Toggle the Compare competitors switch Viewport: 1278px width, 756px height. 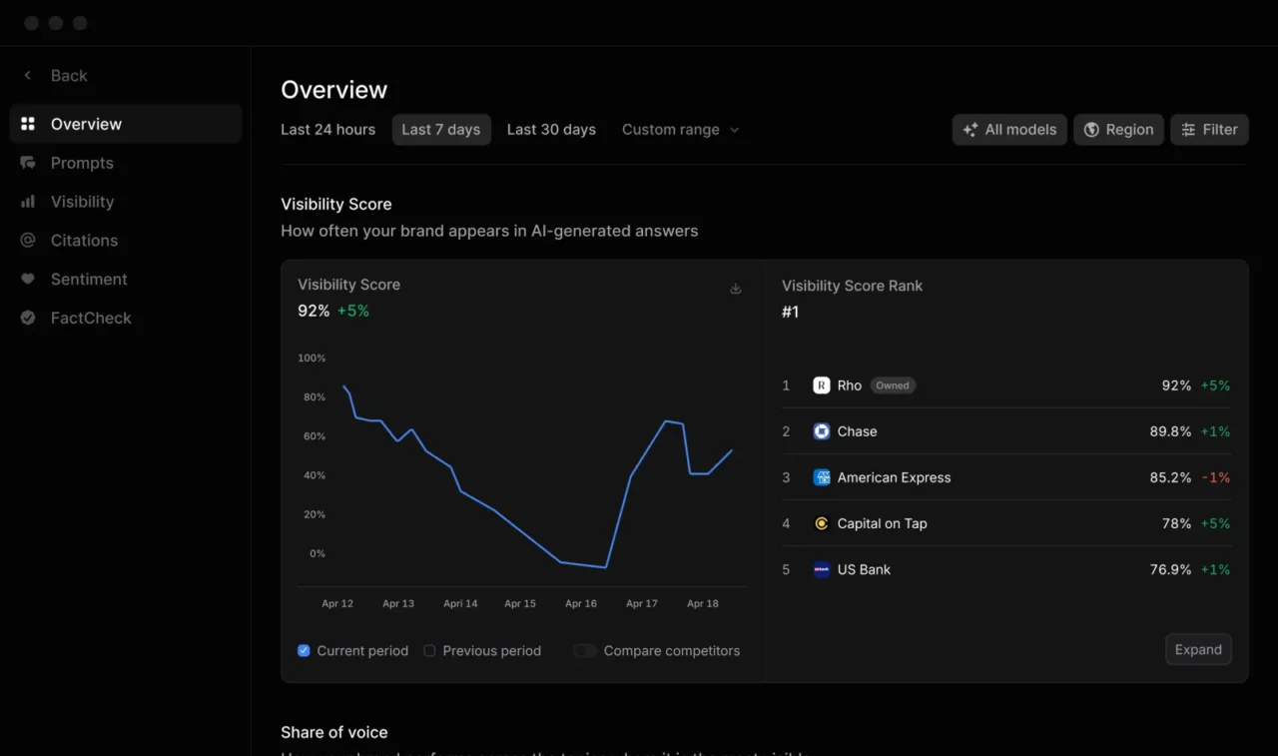pyautogui.click(x=585, y=651)
